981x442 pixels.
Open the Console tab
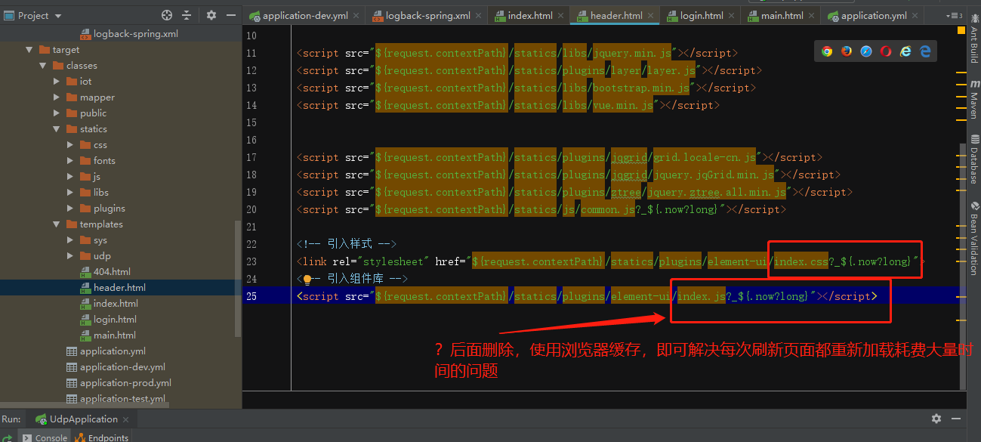coord(45,437)
